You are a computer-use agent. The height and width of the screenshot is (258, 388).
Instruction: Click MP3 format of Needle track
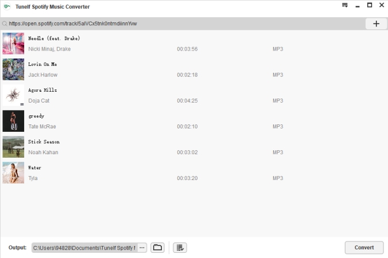[x=278, y=49]
